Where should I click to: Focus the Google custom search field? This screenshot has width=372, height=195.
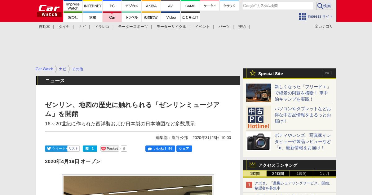pos(277,6)
